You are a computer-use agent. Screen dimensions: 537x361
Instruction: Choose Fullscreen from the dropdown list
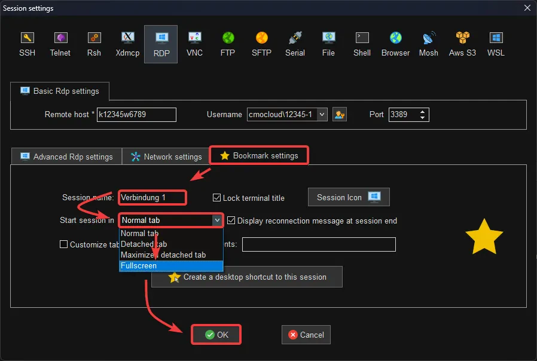(171, 266)
